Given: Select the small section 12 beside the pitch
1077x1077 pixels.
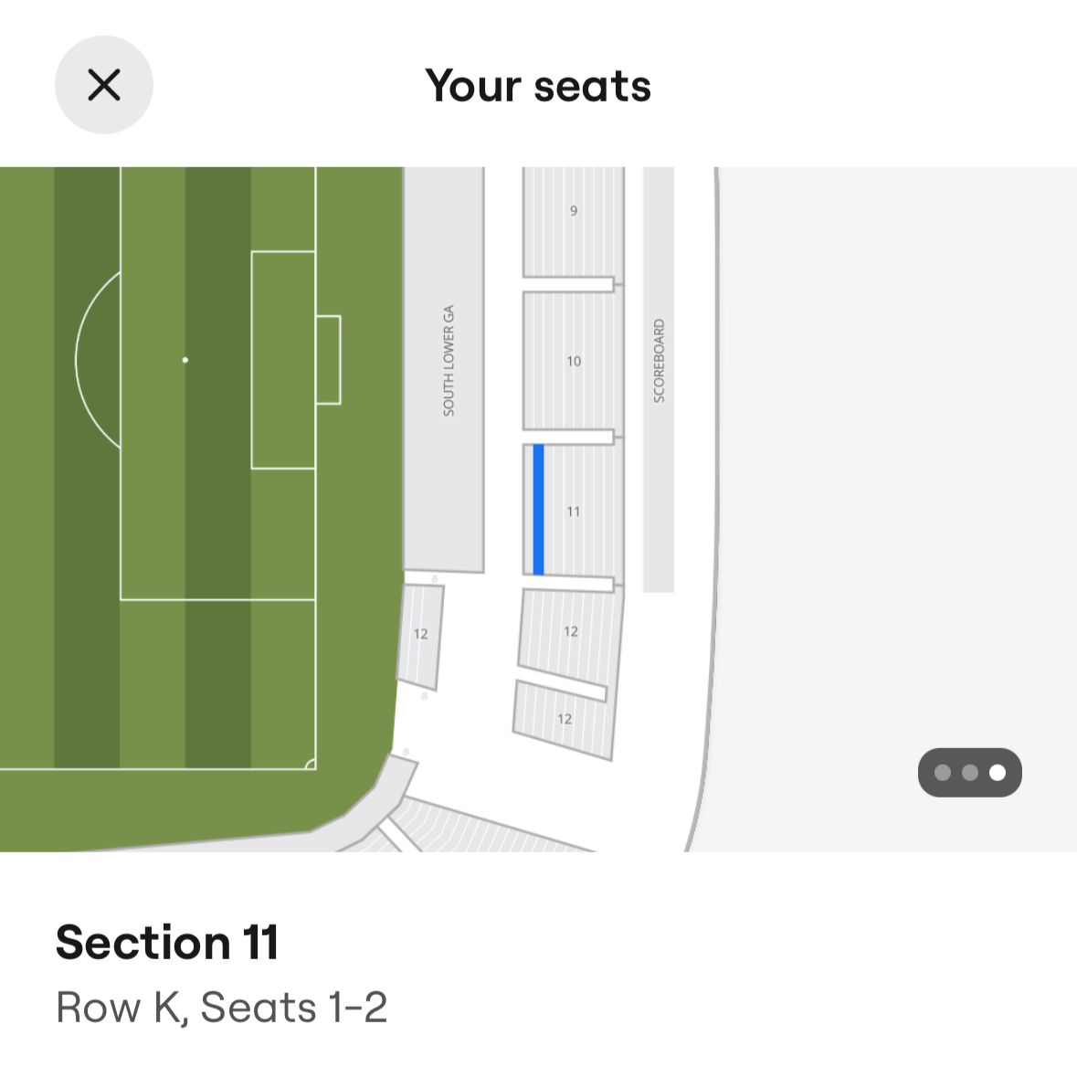Looking at the screenshot, I should [x=420, y=635].
